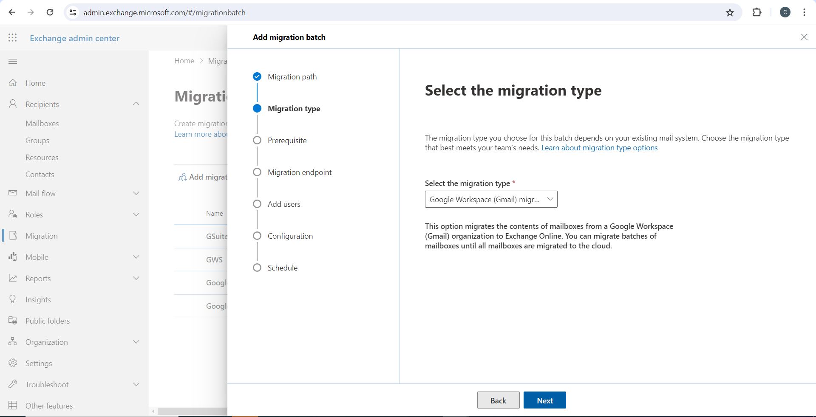The height and width of the screenshot is (417, 816).
Task: Open Mailboxes in the sidebar
Action: (42, 124)
